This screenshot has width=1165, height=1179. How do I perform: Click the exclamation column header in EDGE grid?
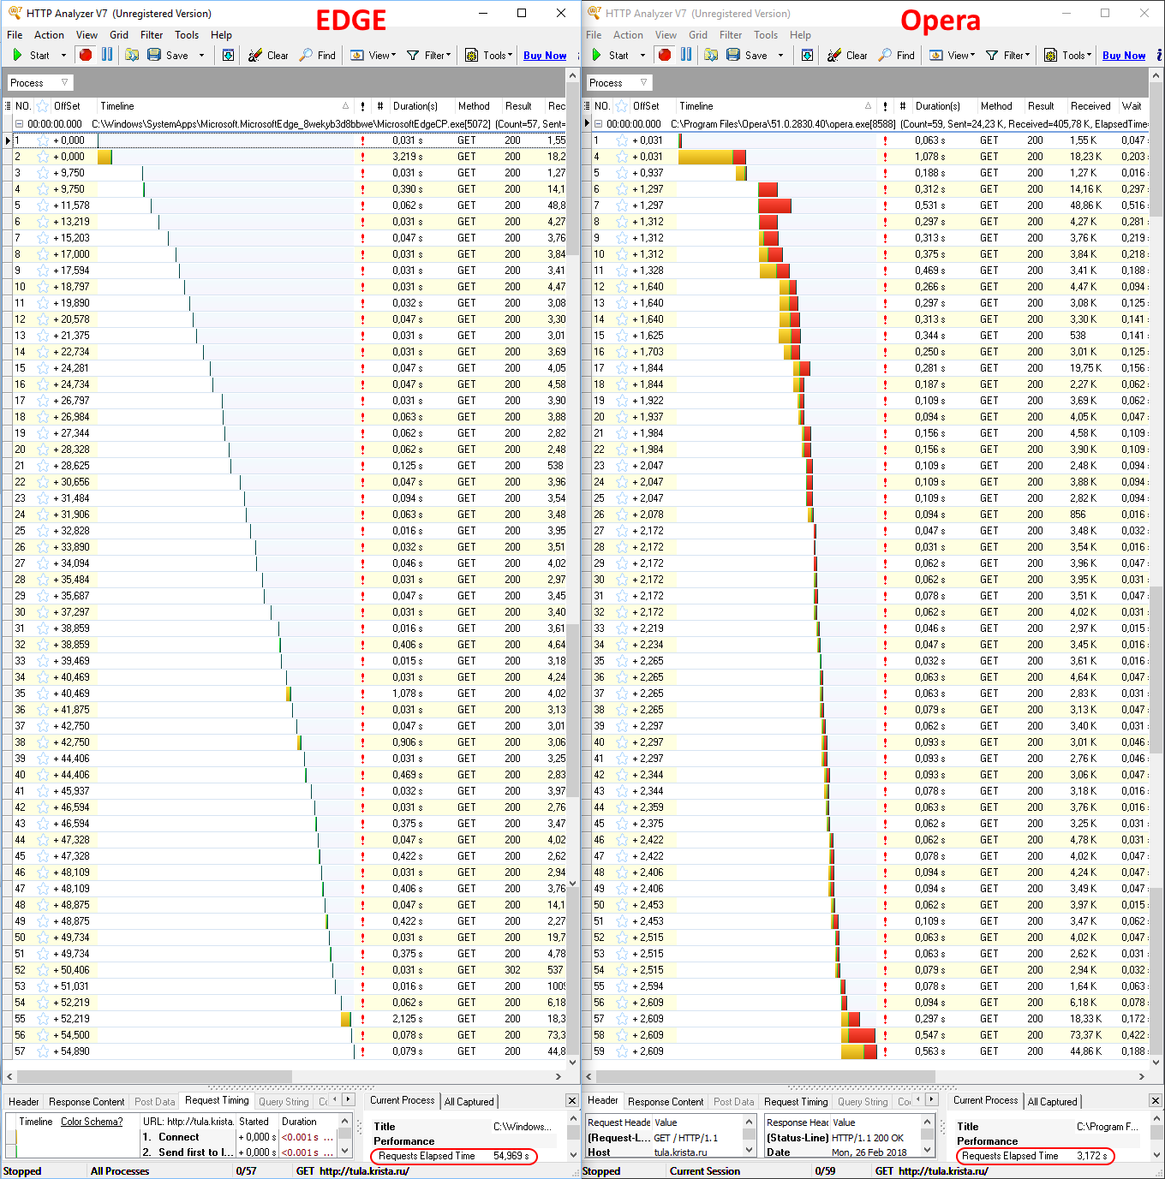point(362,106)
